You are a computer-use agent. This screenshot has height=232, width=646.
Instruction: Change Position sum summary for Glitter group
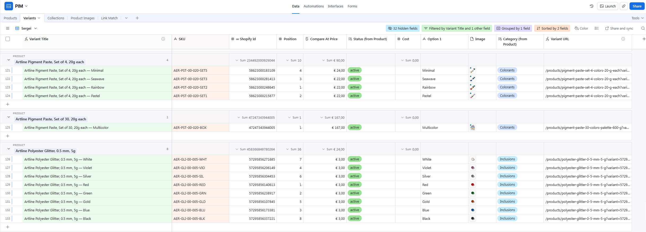click(x=294, y=149)
